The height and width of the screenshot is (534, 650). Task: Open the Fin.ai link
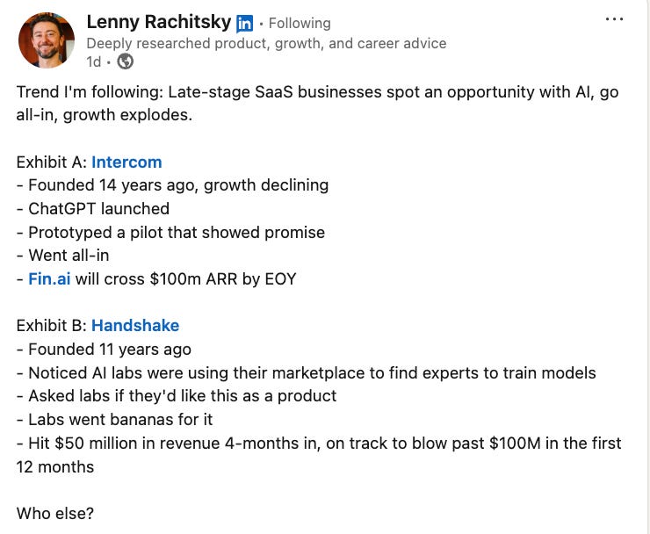(49, 279)
